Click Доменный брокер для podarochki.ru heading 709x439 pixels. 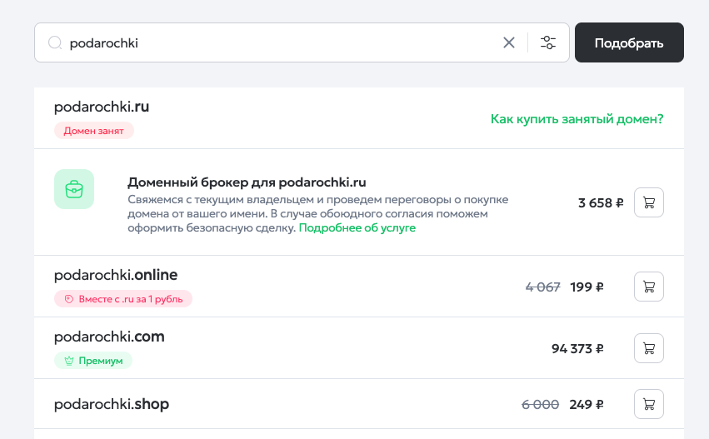[x=247, y=182]
